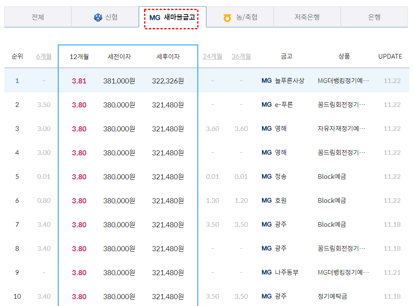Switch to the 저축은행 tab

point(307,17)
